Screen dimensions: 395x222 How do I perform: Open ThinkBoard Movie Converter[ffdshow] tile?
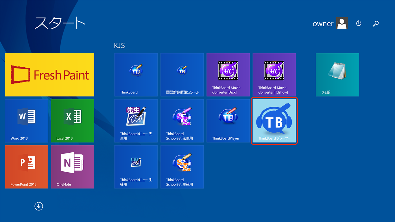point(274,75)
